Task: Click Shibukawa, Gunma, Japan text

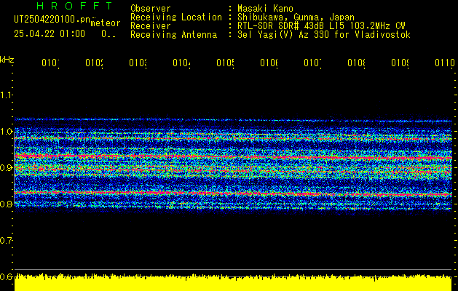Action: 296,17
